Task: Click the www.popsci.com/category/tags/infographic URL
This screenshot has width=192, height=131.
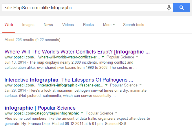Action: tap(42, 113)
